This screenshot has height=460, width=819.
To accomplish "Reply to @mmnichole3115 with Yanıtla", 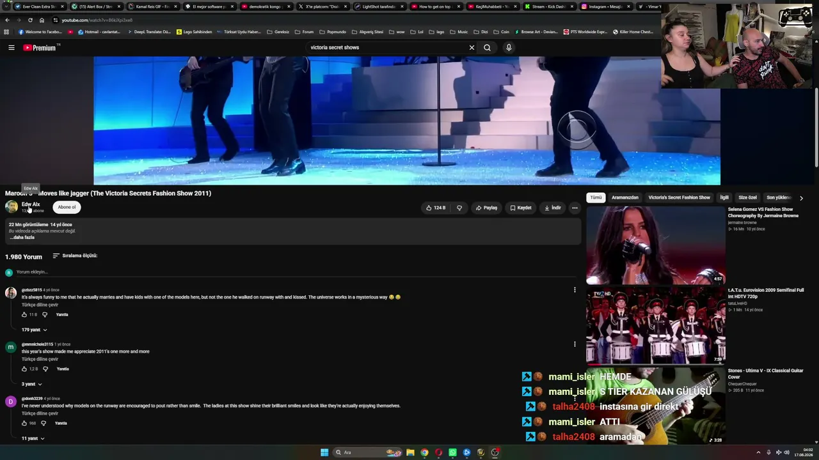I will pyautogui.click(x=63, y=369).
